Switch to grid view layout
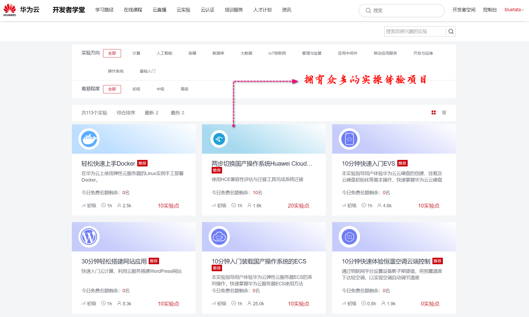Viewport: 529px width, 317px height. pos(433,113)
